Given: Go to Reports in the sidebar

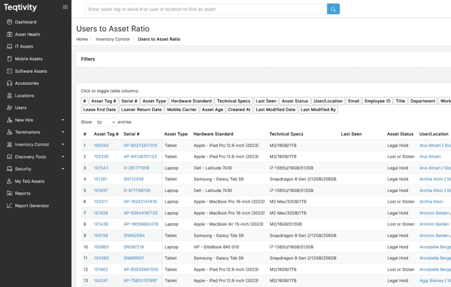Looking at the screenshot, I should pyautogui.click(x=22, y=193).
